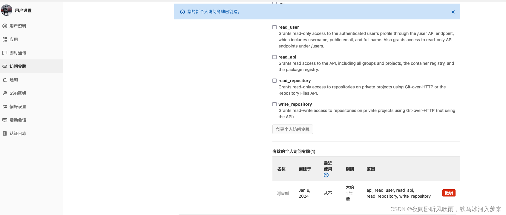Click the help icon under 最近使用
Screen dimensions: 506x215
point(326,175)
